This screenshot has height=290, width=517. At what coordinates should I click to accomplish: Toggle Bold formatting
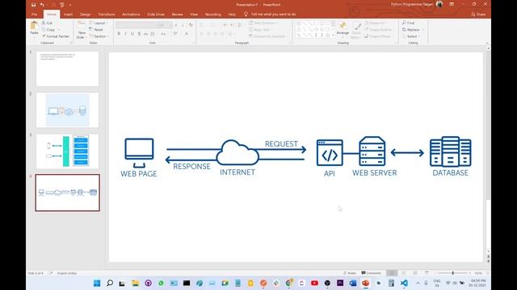pyautogui.click(x=119, y=34)
